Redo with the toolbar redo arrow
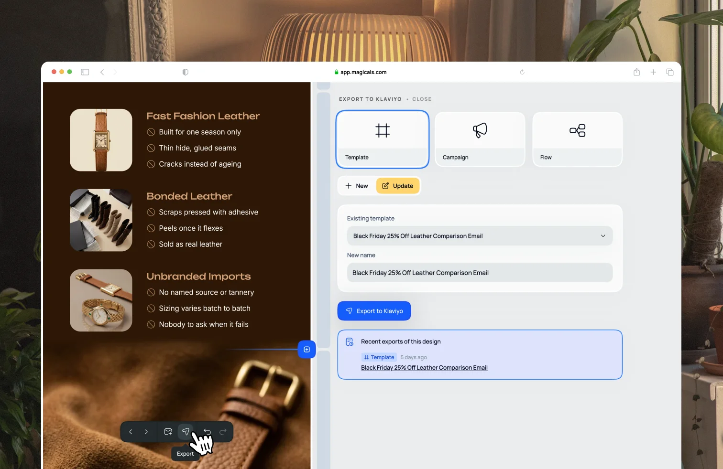This screenshot has width=723, height=469. click(223, 432)
